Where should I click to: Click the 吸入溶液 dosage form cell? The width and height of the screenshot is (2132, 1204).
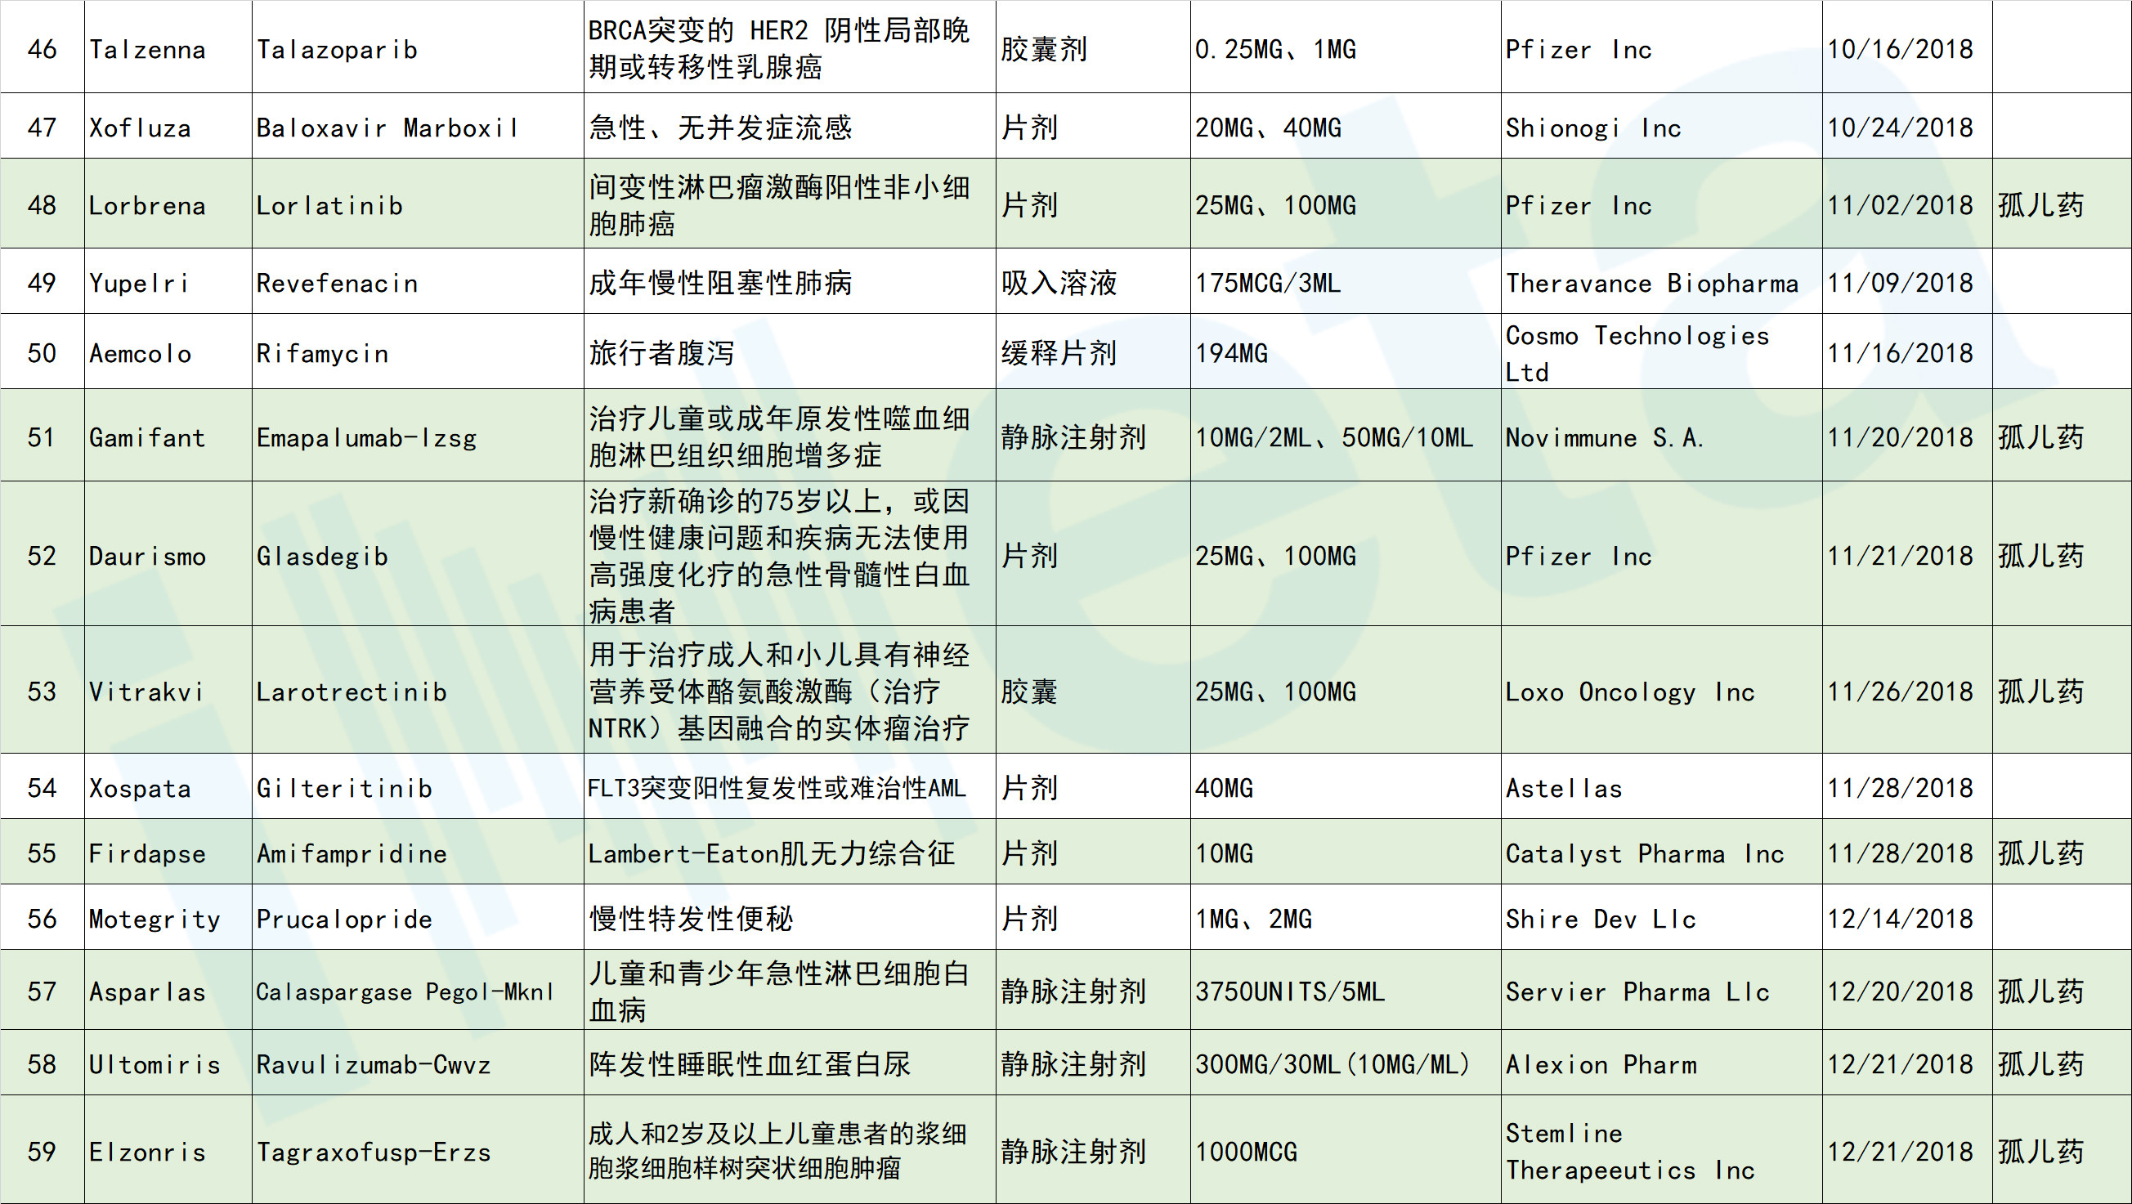click(1093, 281)
